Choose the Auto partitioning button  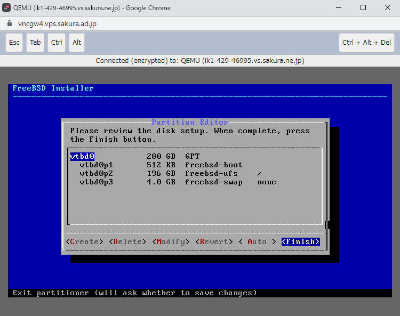pyautogui.click(x=257, y=241)
